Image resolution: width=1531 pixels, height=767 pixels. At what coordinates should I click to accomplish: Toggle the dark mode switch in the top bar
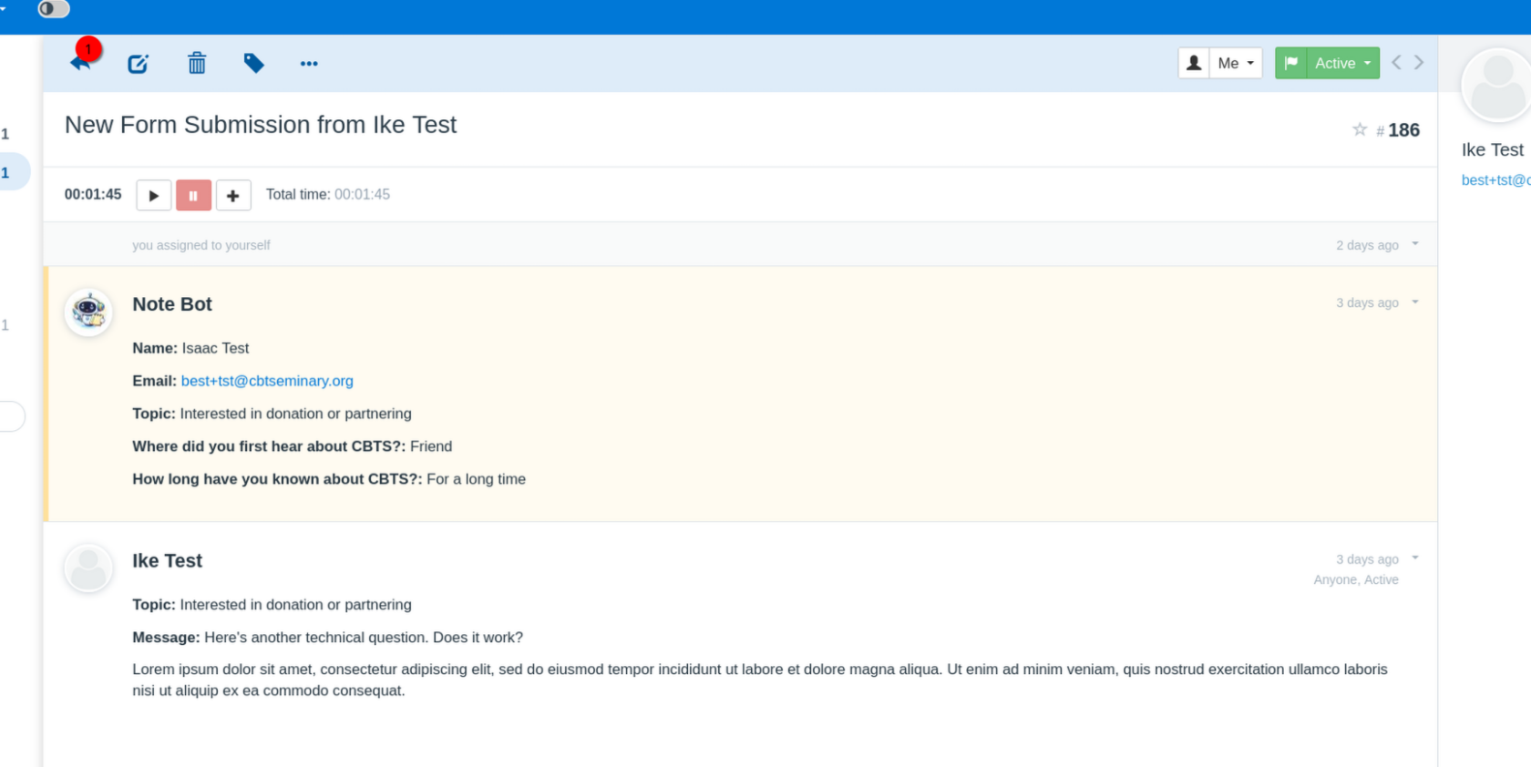click(54, 9)
